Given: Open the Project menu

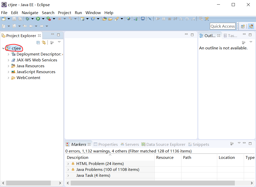Looking at the screenshot, I should 65,13.
